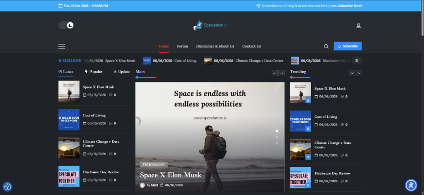Click Trending thumbnail ranked 5
Image resolution: width=424 pixels, height=195 pixels.
(300, 93)
